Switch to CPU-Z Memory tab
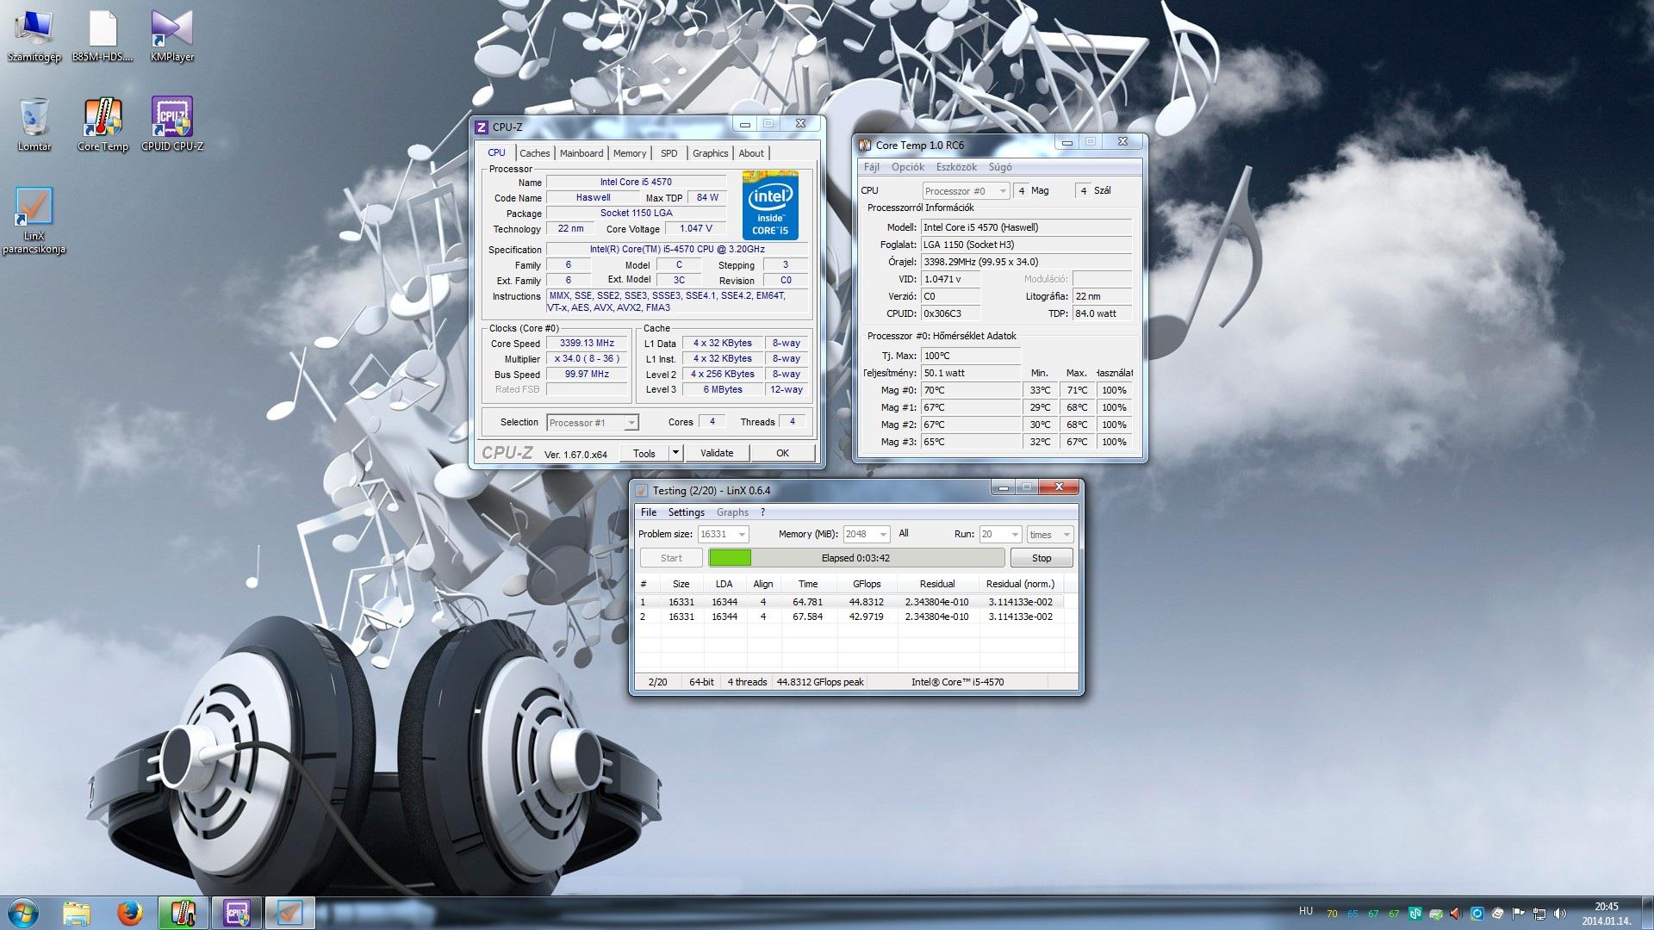This screenshot has width=1654, height=930. coord(629,153)
